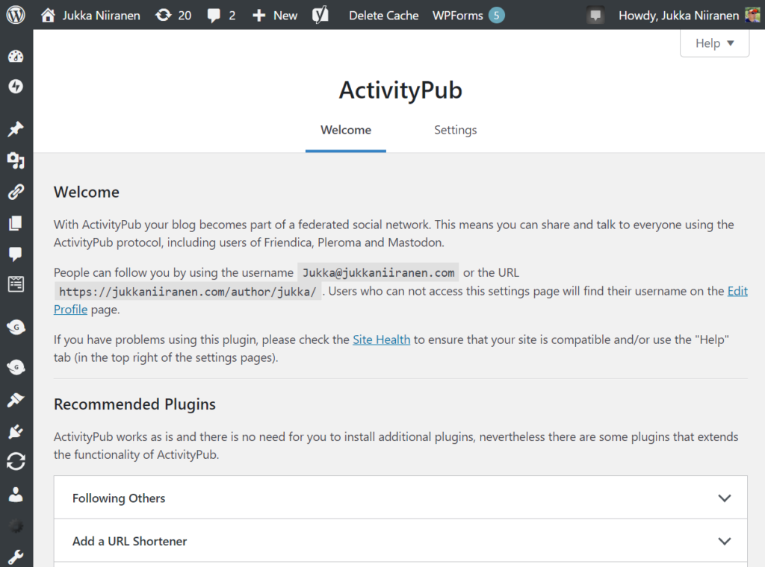Viewport: 765px width, 567px height.
Task: Open the Howdy, Jukka Niiranen account menu
Action: tap(678, 16)
